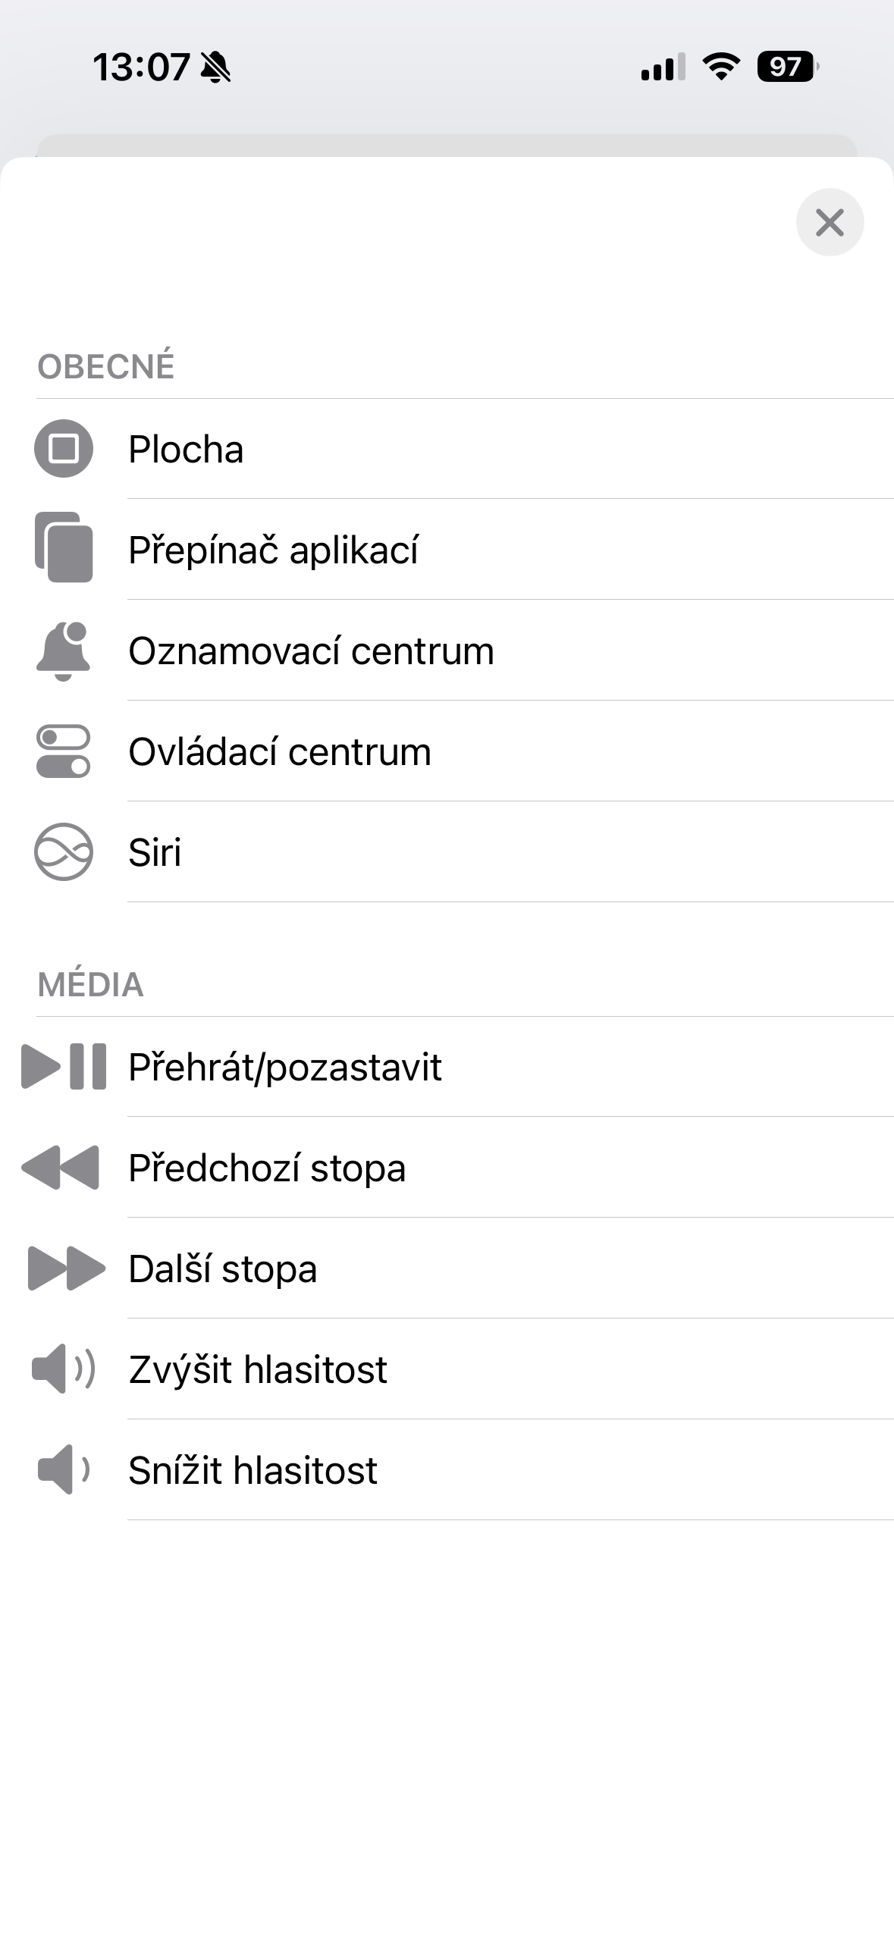
Task: Tap the Přepínač aplikací stacked cards icon
Action: click(x=64, y=548)
